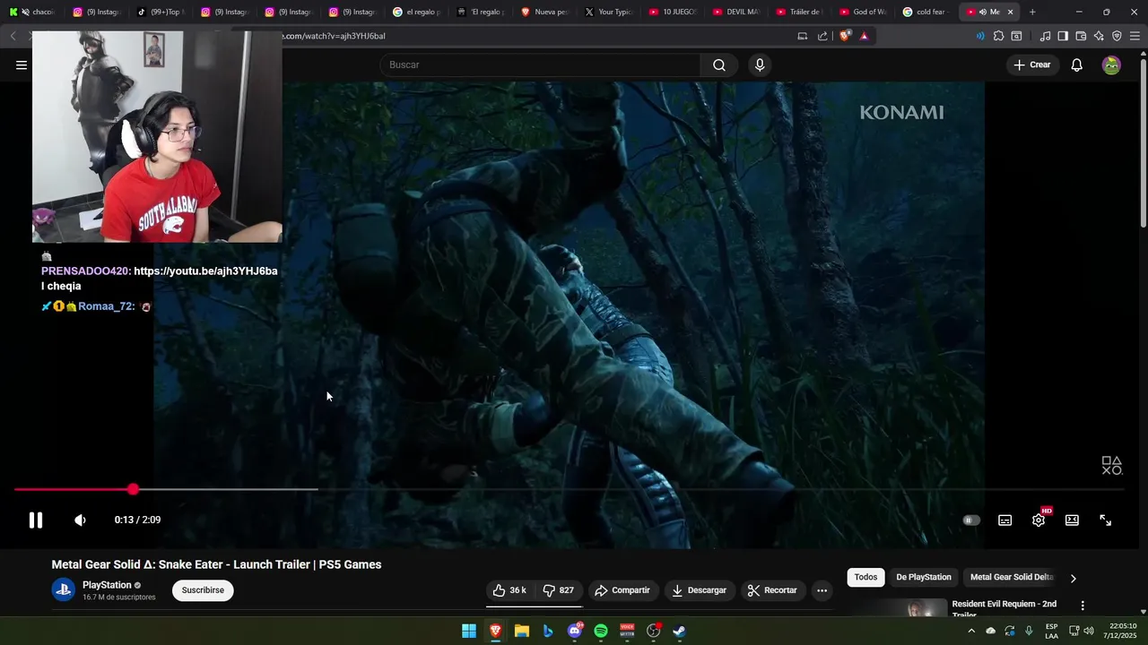Switch to the 'Your Typic' X tab
Image resolution: width=1148 pixels, height=645 pixels.
click(607, 12)
